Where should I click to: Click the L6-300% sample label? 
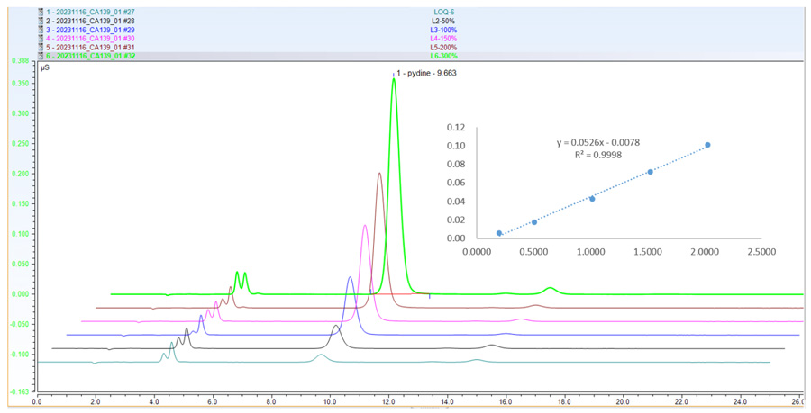coord(444,56)
